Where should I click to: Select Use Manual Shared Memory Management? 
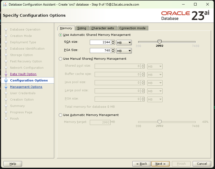pos(61,59)
